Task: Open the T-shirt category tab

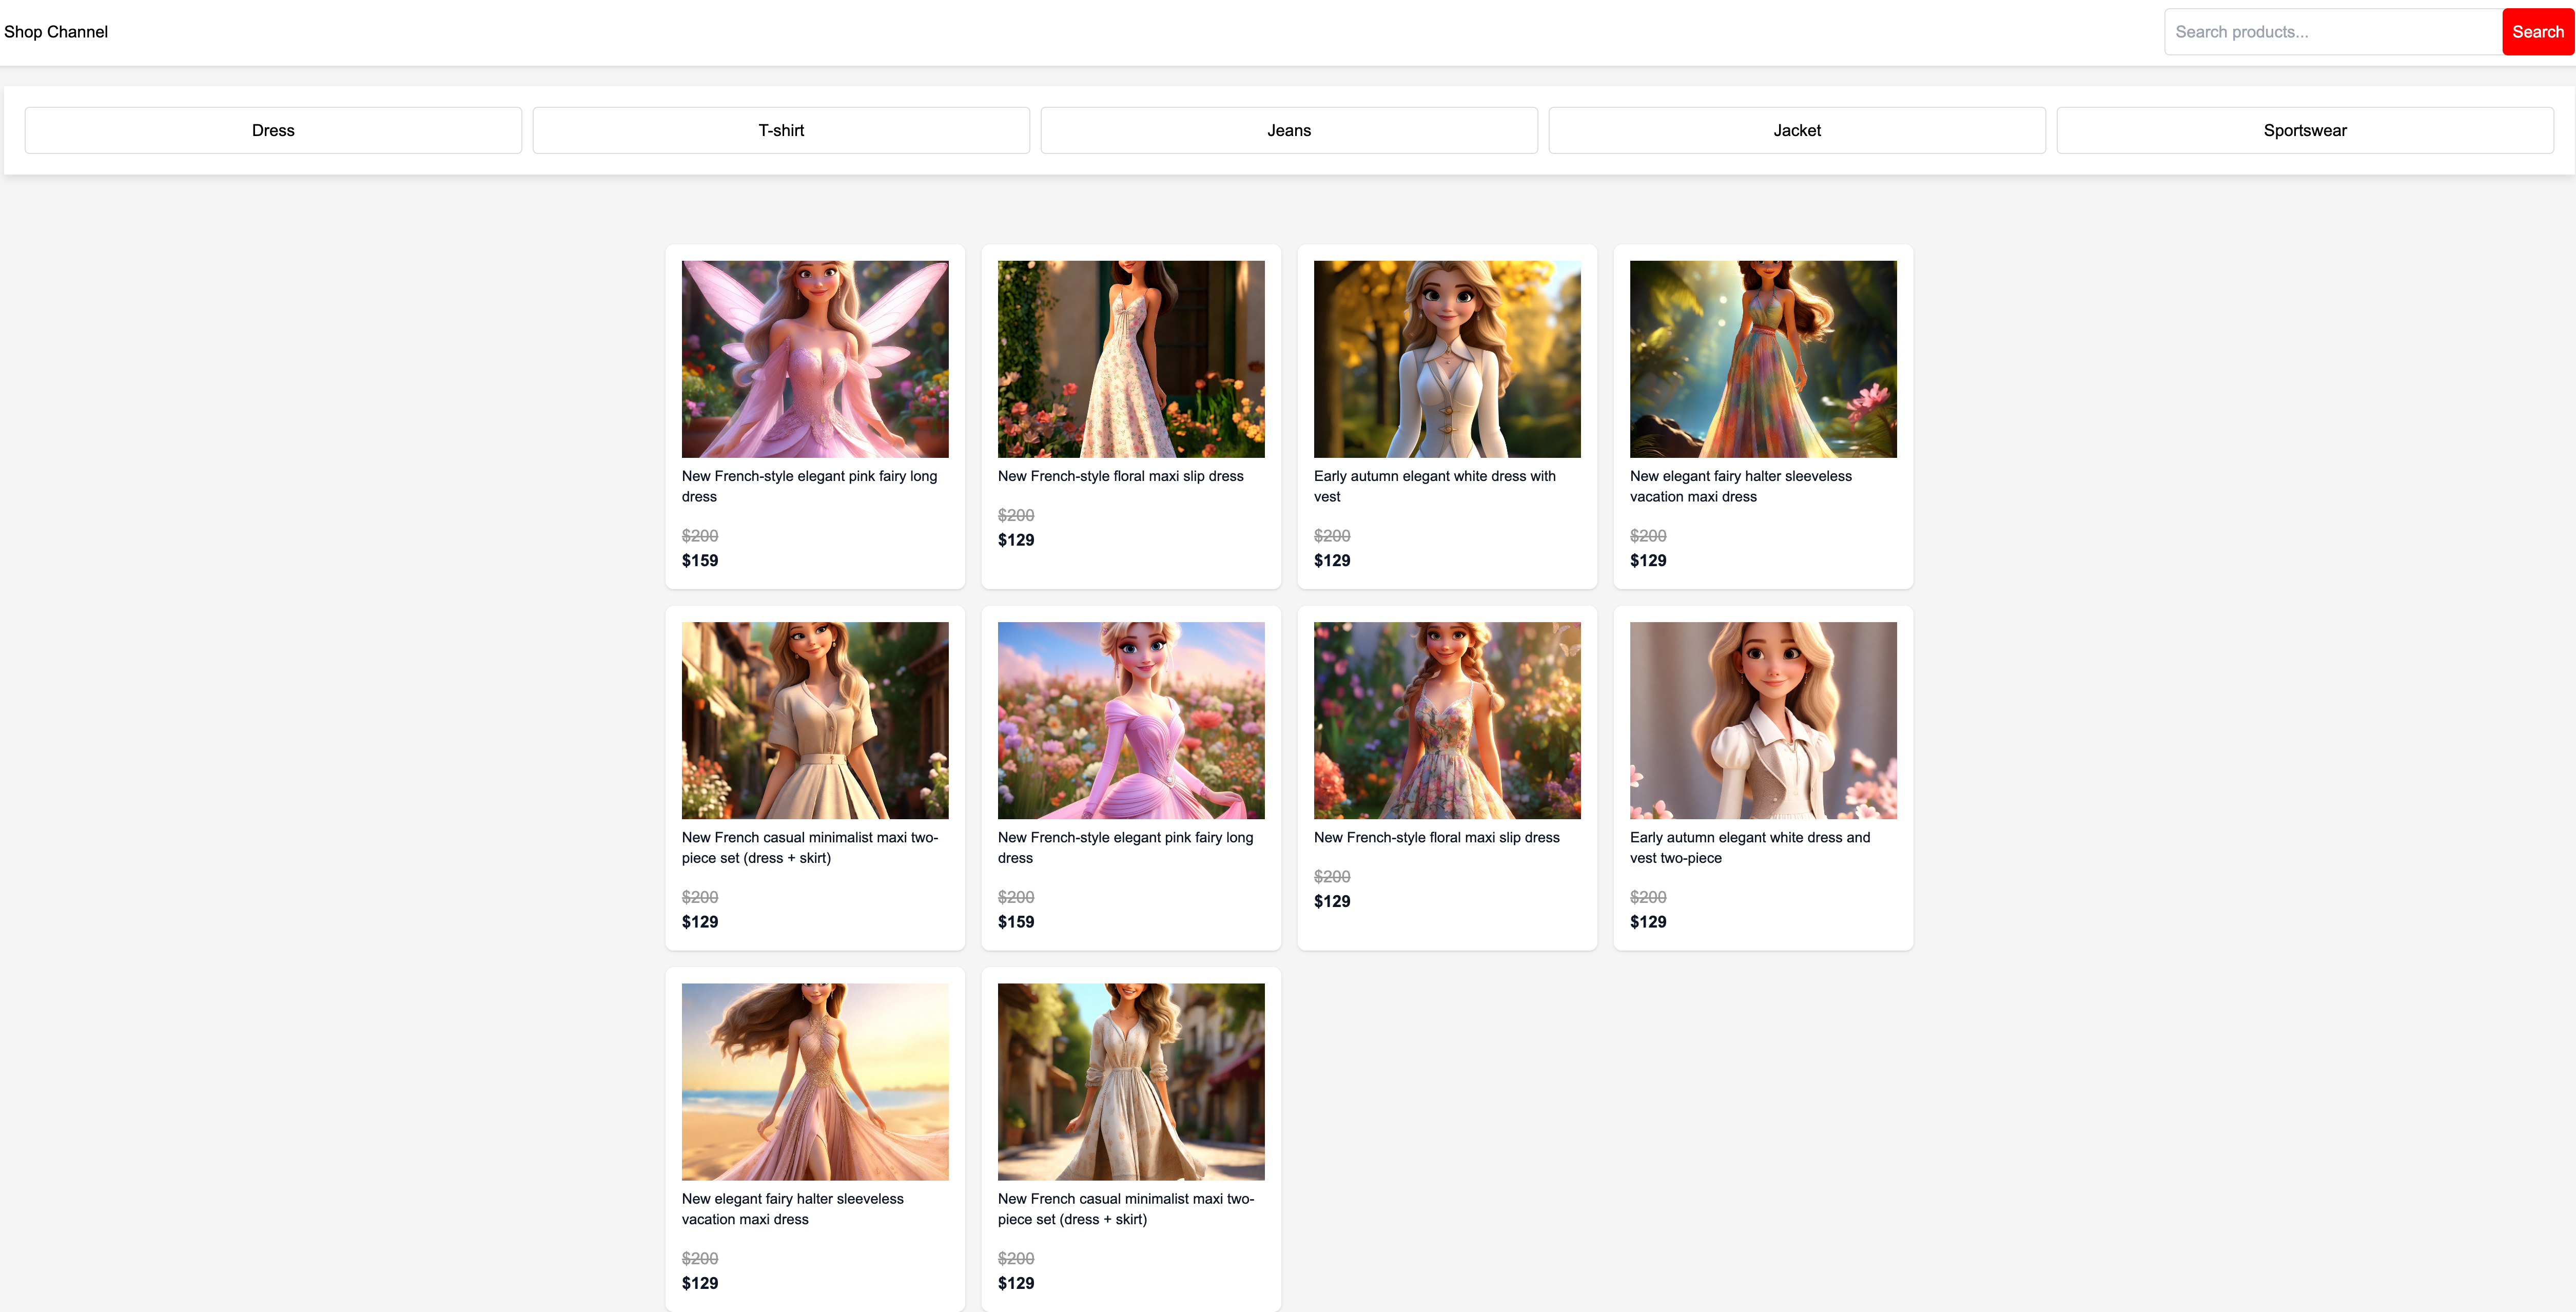Action: click(x=781, y=130)
